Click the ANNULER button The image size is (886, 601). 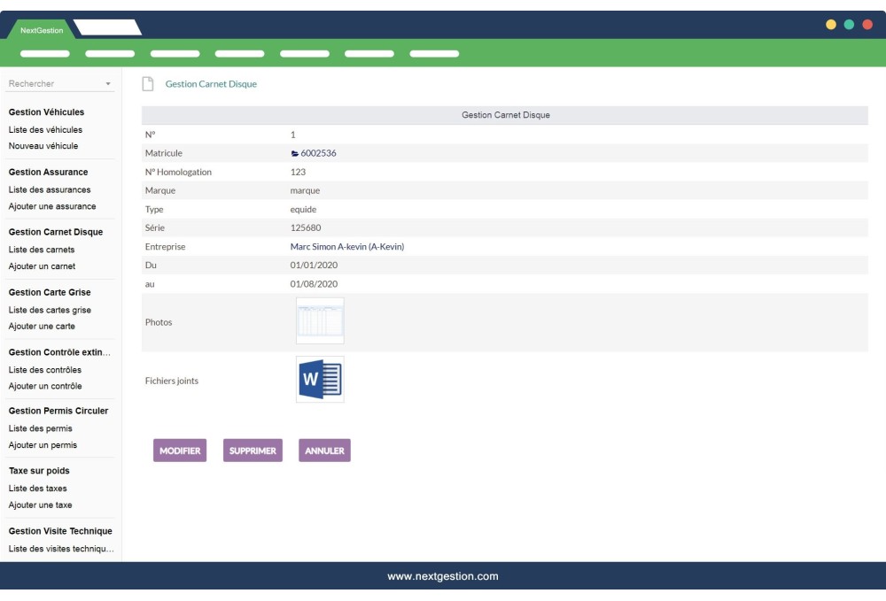[324, 450]
